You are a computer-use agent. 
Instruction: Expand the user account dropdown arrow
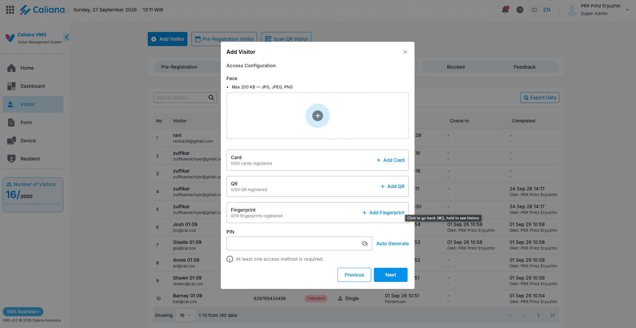pyautogui.click(x=628, y=10)
